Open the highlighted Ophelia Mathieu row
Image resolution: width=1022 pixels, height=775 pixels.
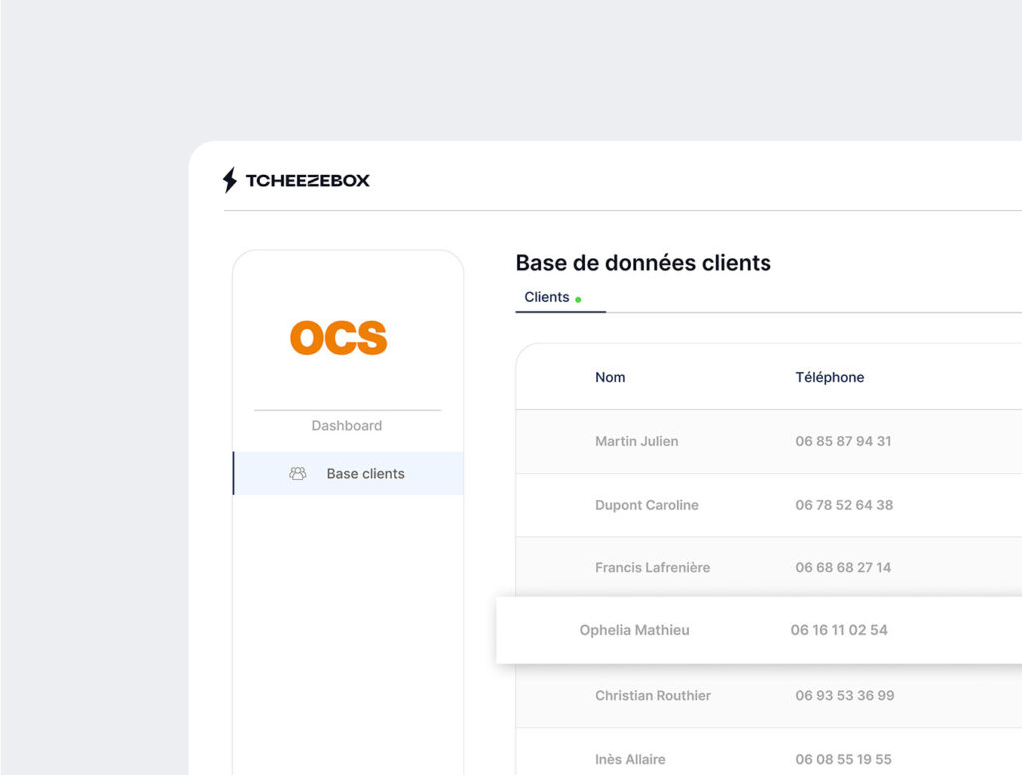[x=634, y=630]
